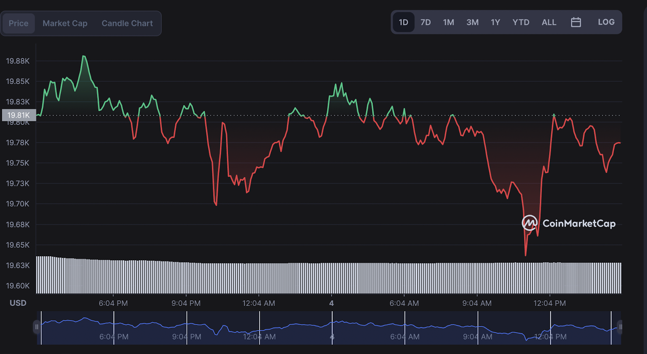The image size is (647, 354).
Task: Select the 1D time range
Action: pyautogui.click(x=404, y=22)
